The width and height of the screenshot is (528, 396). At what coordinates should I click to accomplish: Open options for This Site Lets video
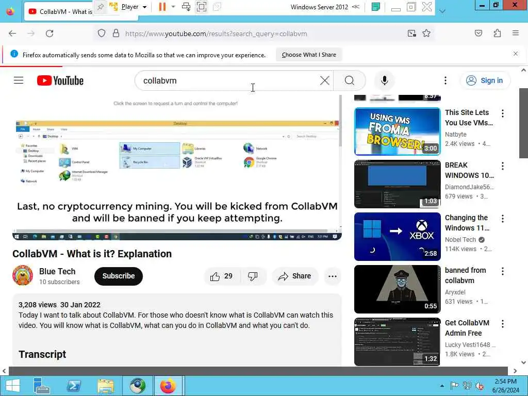pos(502,113)
